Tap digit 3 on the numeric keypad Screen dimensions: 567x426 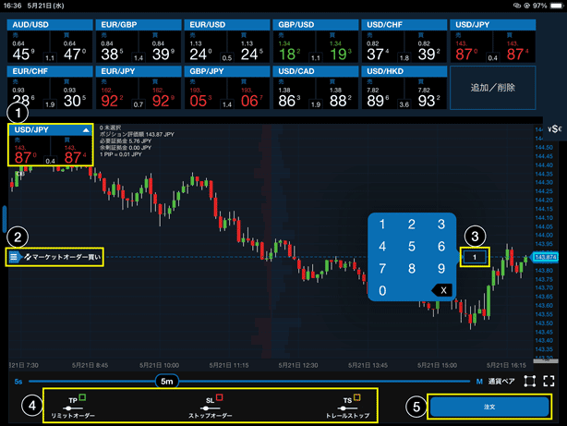[x=441, y=225]
